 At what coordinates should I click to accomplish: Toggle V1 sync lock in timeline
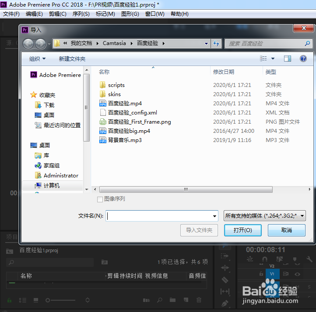click(285, 274)
